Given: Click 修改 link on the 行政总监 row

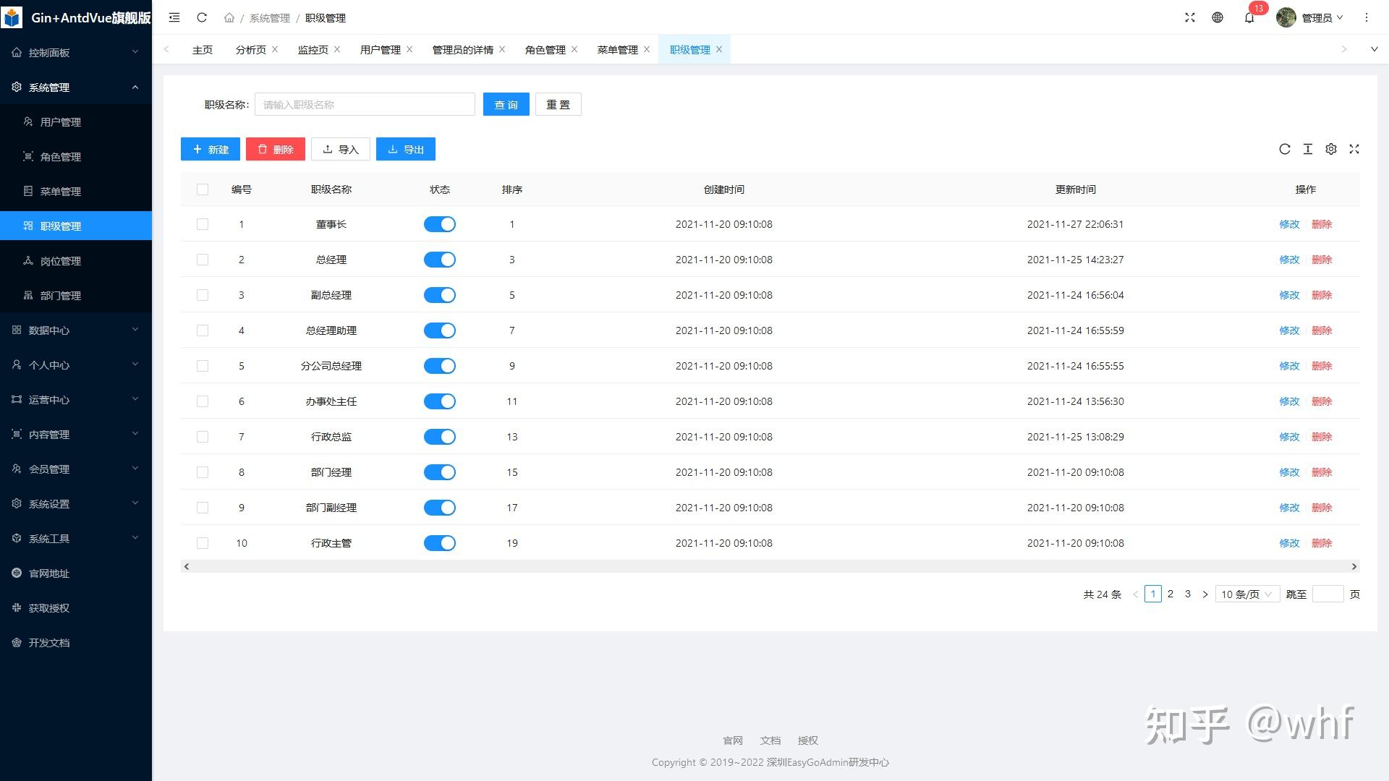Looking at the screenshot, I should (1290, 437).
